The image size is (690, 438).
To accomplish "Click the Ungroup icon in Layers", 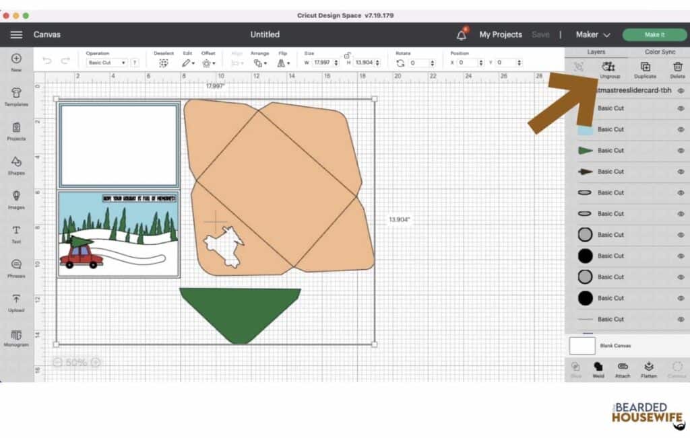I will (x=609, y=69).
